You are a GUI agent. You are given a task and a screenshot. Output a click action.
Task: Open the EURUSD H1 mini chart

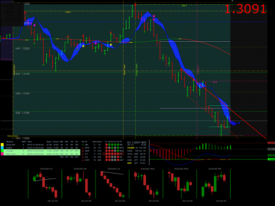[x=113, y=184]
